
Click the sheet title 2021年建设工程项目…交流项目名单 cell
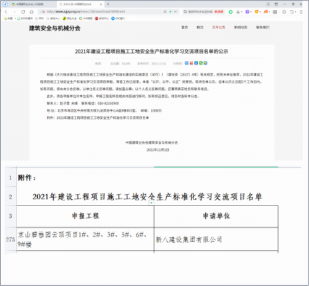tap(147, 197)
